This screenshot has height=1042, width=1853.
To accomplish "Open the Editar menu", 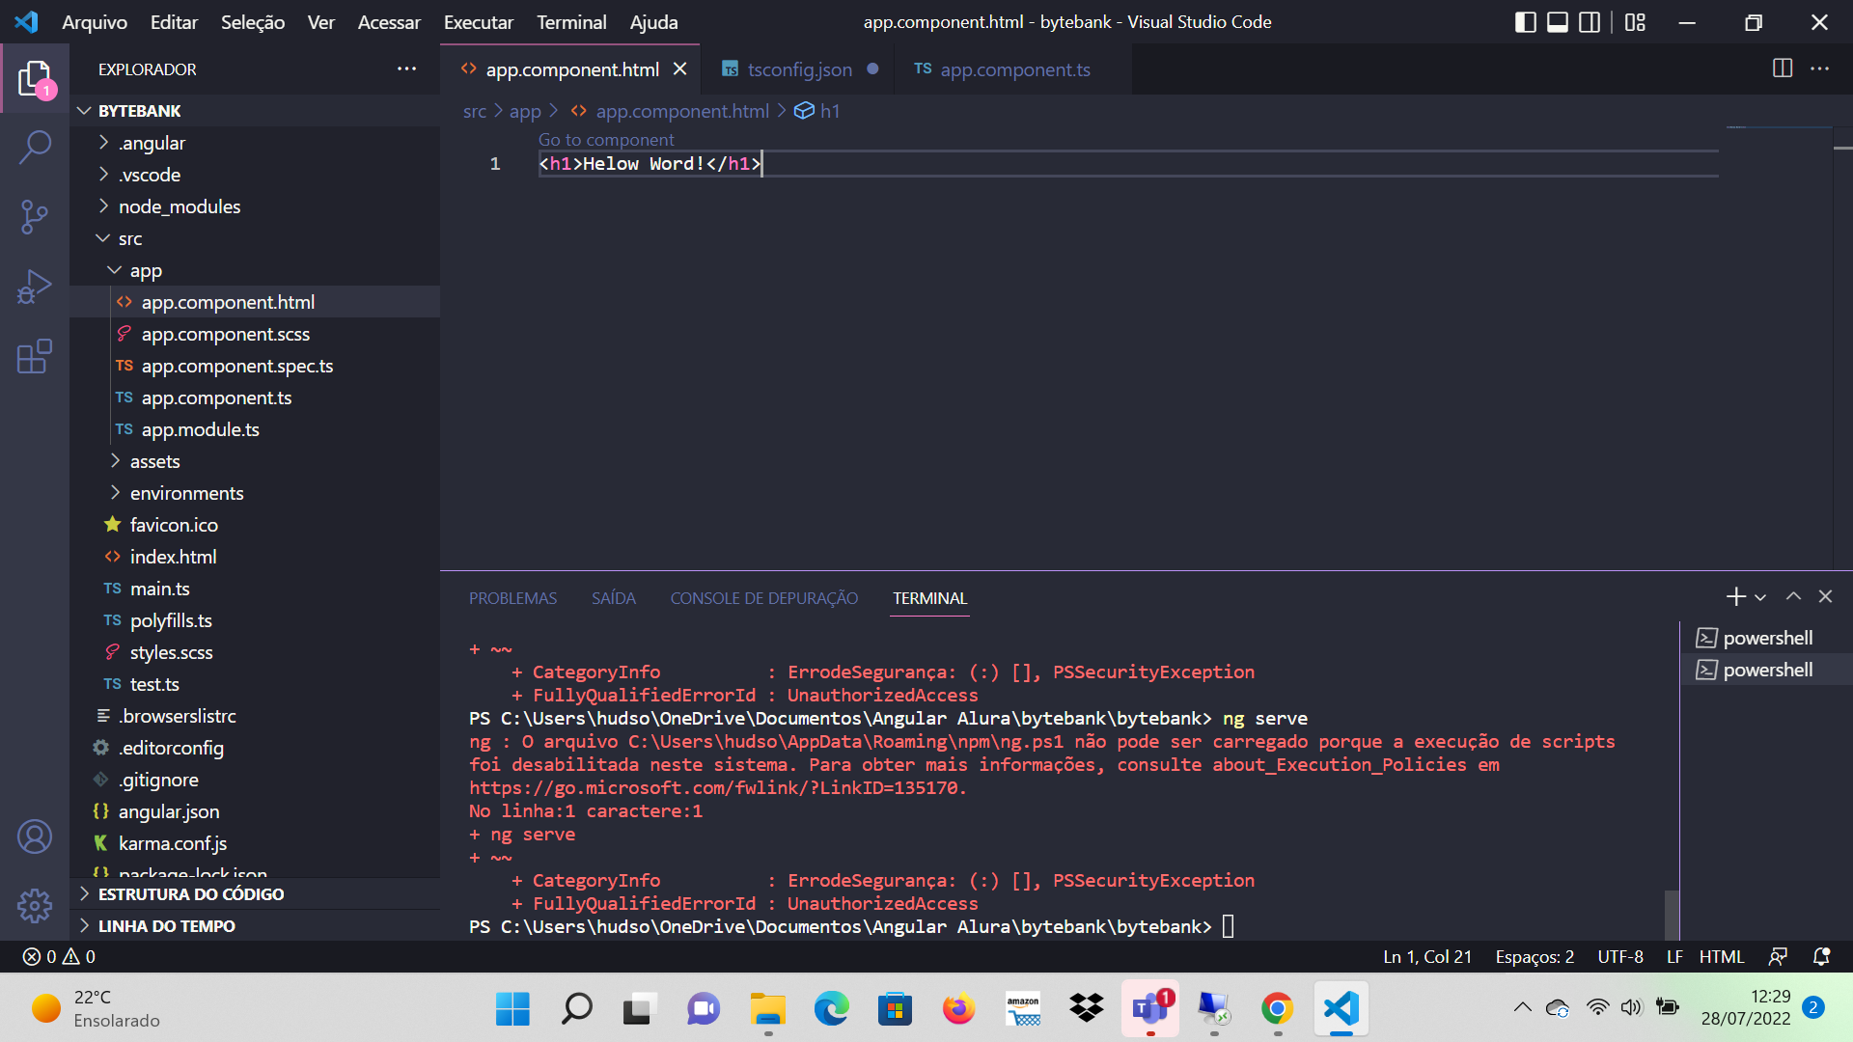I will coord(174,22).
